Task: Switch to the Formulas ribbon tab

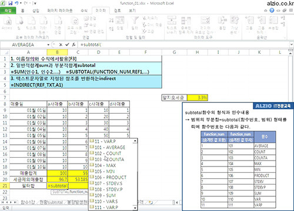Action: pyautogui.click(x=84, y=11)
